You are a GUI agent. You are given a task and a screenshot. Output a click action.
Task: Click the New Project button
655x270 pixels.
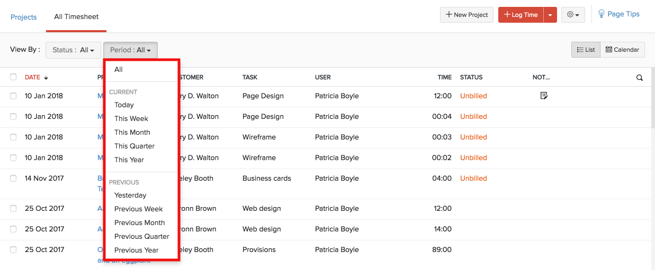(x=466, y=15)
